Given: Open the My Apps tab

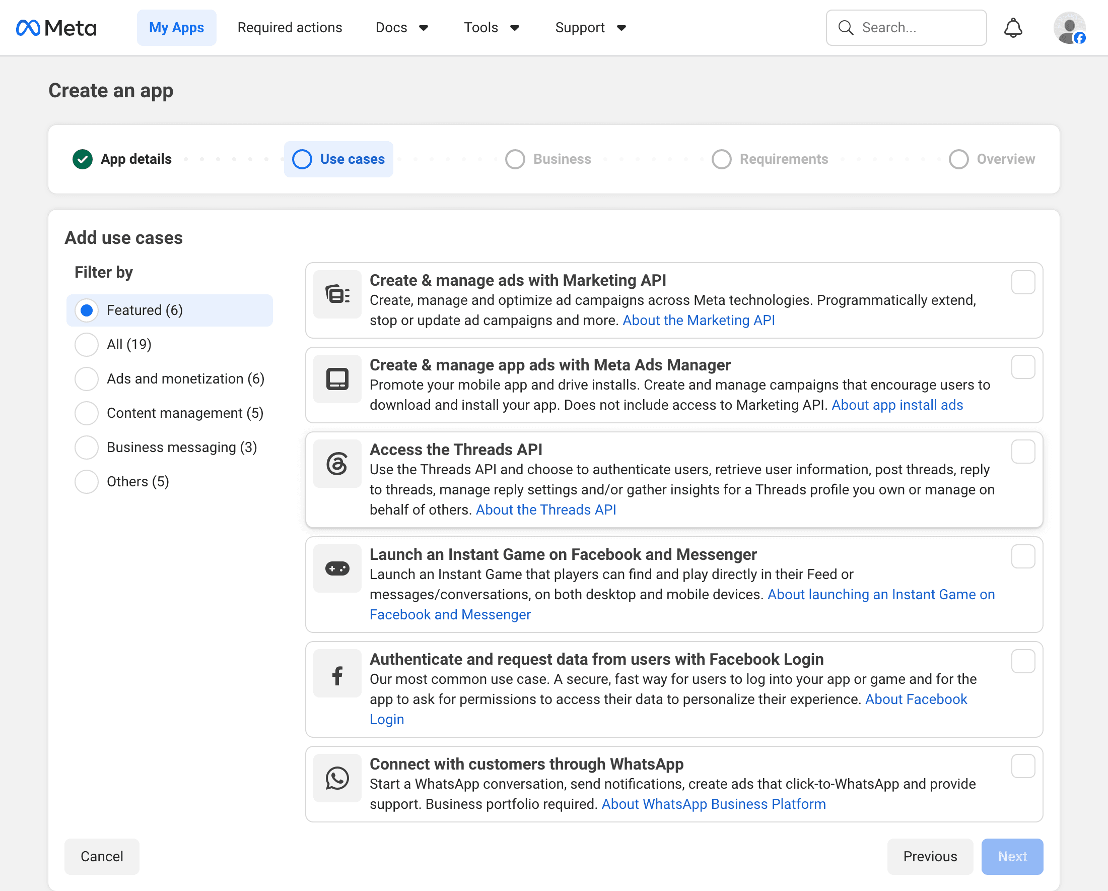Looking at the screenshot, I should click(x=176, y=28).
